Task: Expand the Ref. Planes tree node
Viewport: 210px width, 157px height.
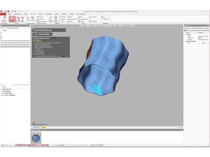Action: [x=1, y=93]
